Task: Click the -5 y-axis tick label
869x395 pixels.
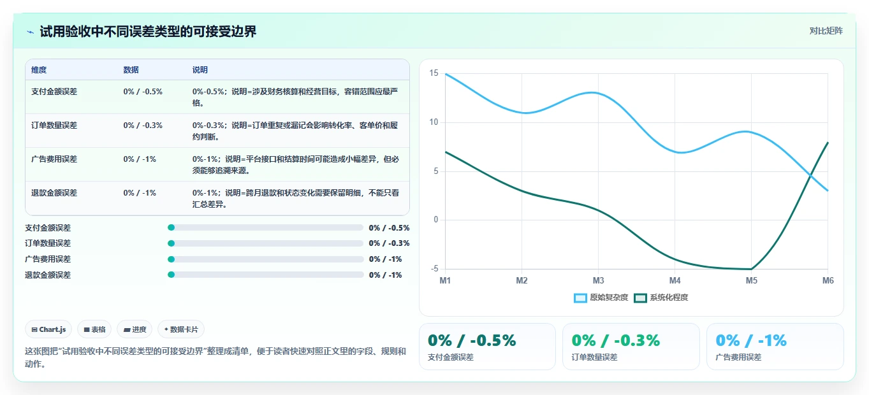Action: (434, 269)
